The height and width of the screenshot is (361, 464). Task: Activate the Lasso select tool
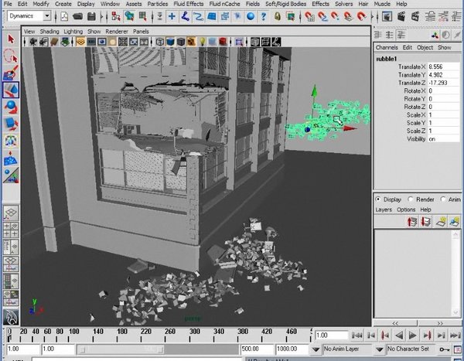tap(11, 56)
